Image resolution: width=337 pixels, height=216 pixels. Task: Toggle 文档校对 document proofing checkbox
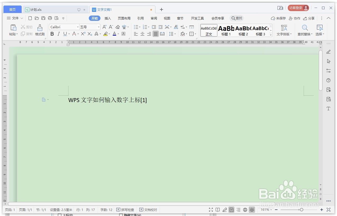point(148,210)
